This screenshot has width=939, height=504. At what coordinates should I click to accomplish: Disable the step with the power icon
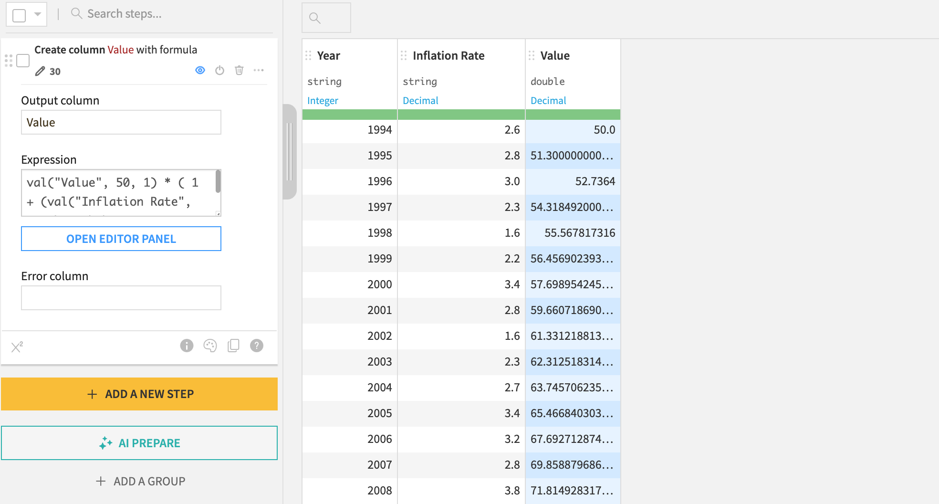click(219, 71)
